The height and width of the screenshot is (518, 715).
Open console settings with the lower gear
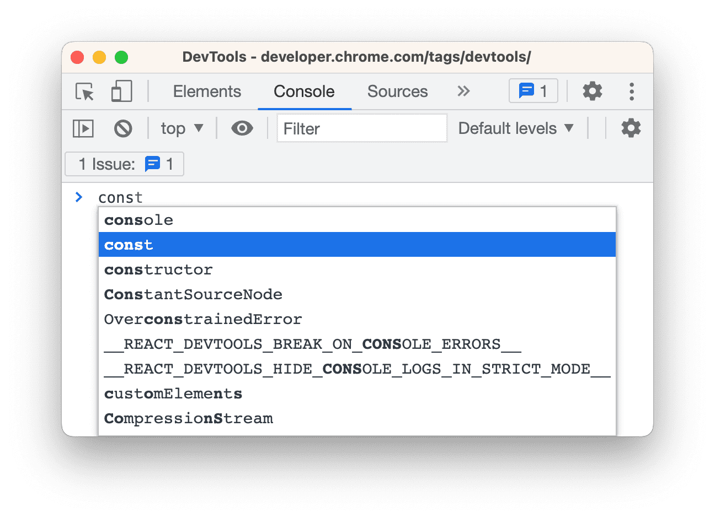click(631, 128)
